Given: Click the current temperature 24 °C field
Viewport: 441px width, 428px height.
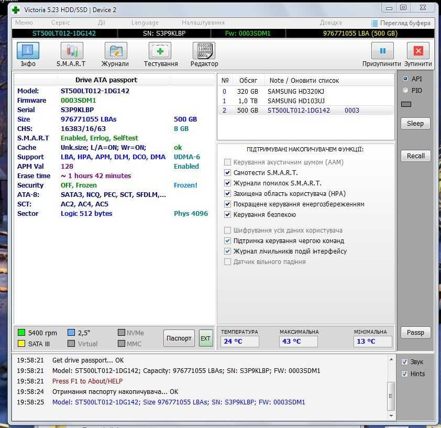Looking at the screenshot, I should click(240, 342).
